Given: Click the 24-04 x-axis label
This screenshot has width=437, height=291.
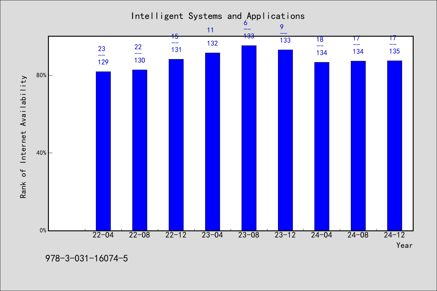Looking at the screenshot, I should (322, 235).
